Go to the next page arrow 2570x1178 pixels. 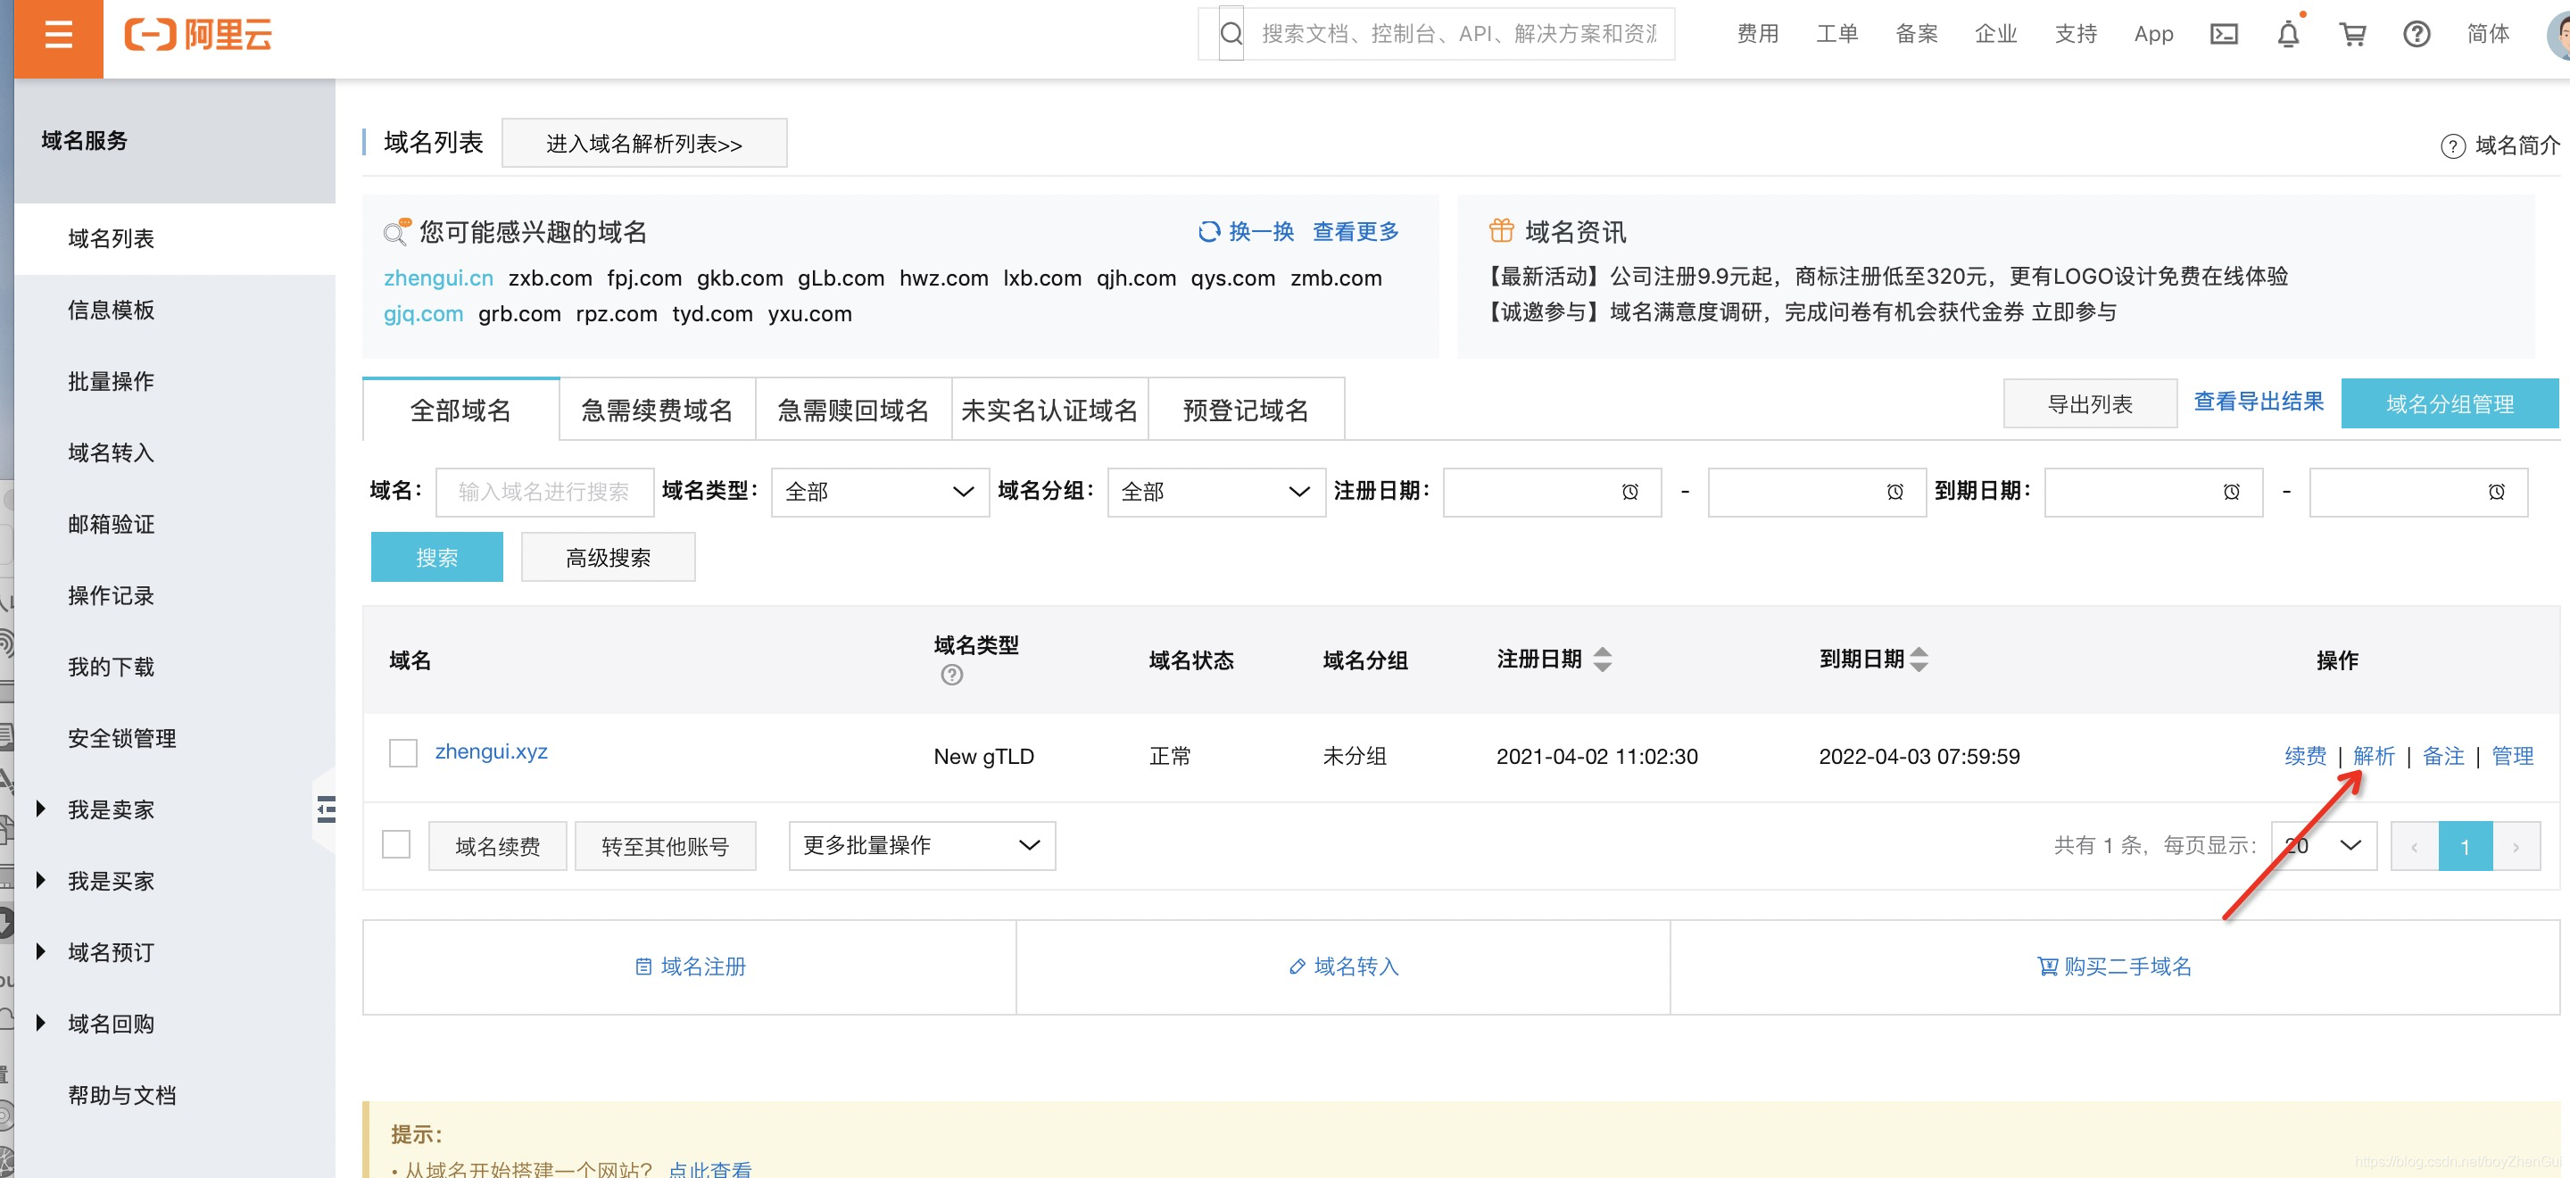click(x=2516, y=847)
